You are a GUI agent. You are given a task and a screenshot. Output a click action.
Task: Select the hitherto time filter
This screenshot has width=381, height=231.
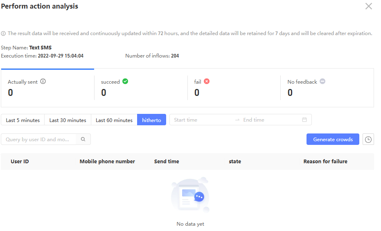coord(151,120)
